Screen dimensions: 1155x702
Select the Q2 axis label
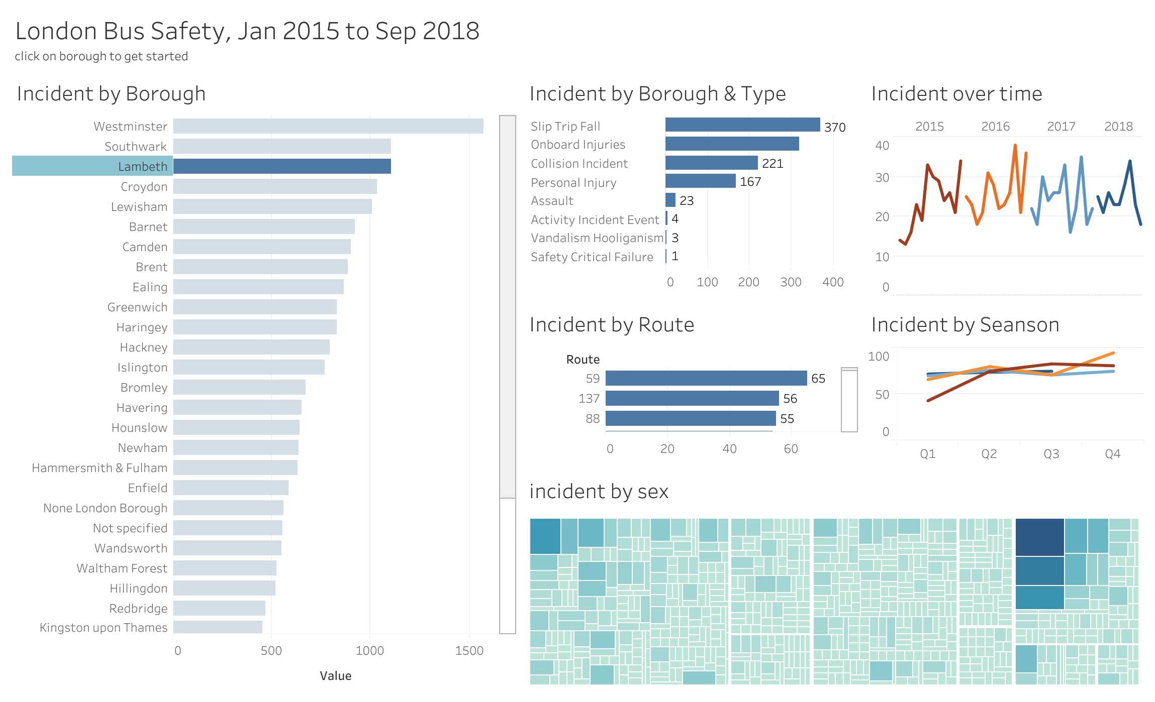coord(989,454)
